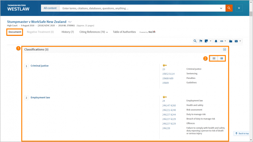Open key number 19
253x142 pixels.
tap(164, 69)
